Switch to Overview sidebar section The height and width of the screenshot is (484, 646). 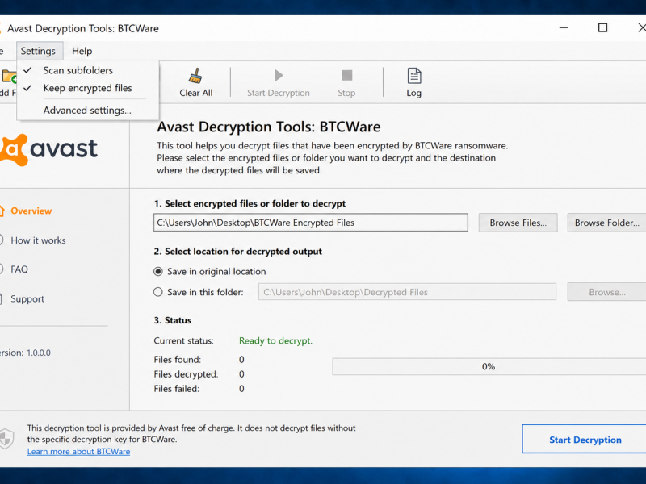click(31, 211)
